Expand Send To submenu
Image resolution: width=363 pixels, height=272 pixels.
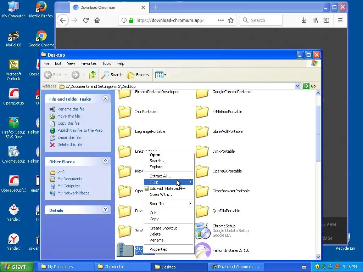pyautogui.click(x=168, y=204)
